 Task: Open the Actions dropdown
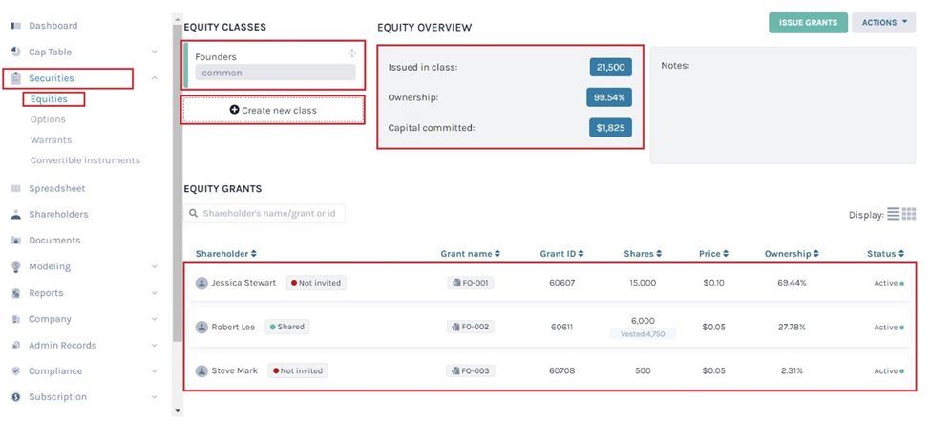[884, 23]
